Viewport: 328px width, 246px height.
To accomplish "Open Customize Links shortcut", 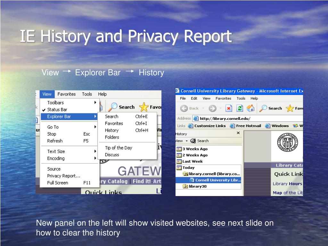I will pos(207,126).
